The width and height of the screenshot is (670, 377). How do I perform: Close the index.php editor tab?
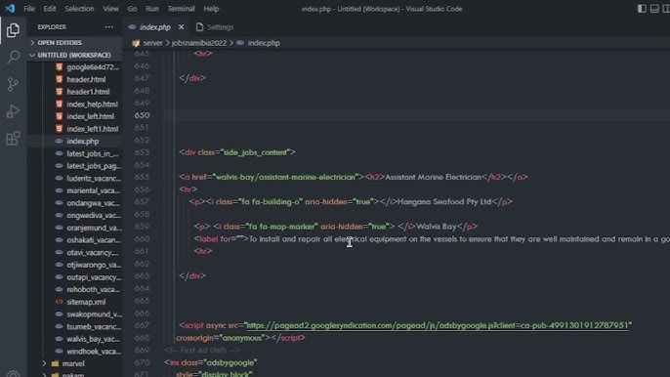(182, 27)
